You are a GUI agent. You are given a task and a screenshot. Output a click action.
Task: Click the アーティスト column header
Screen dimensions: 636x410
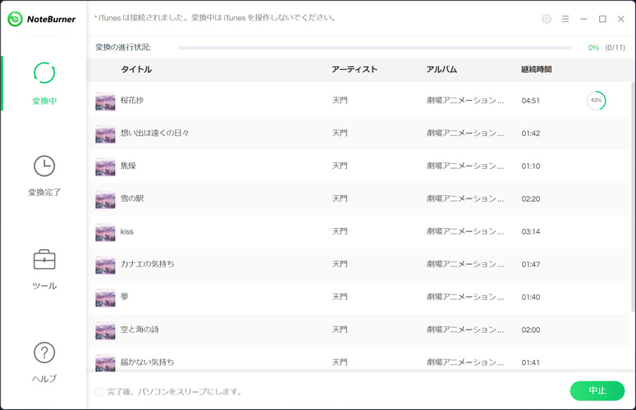(x=355, y=69)
